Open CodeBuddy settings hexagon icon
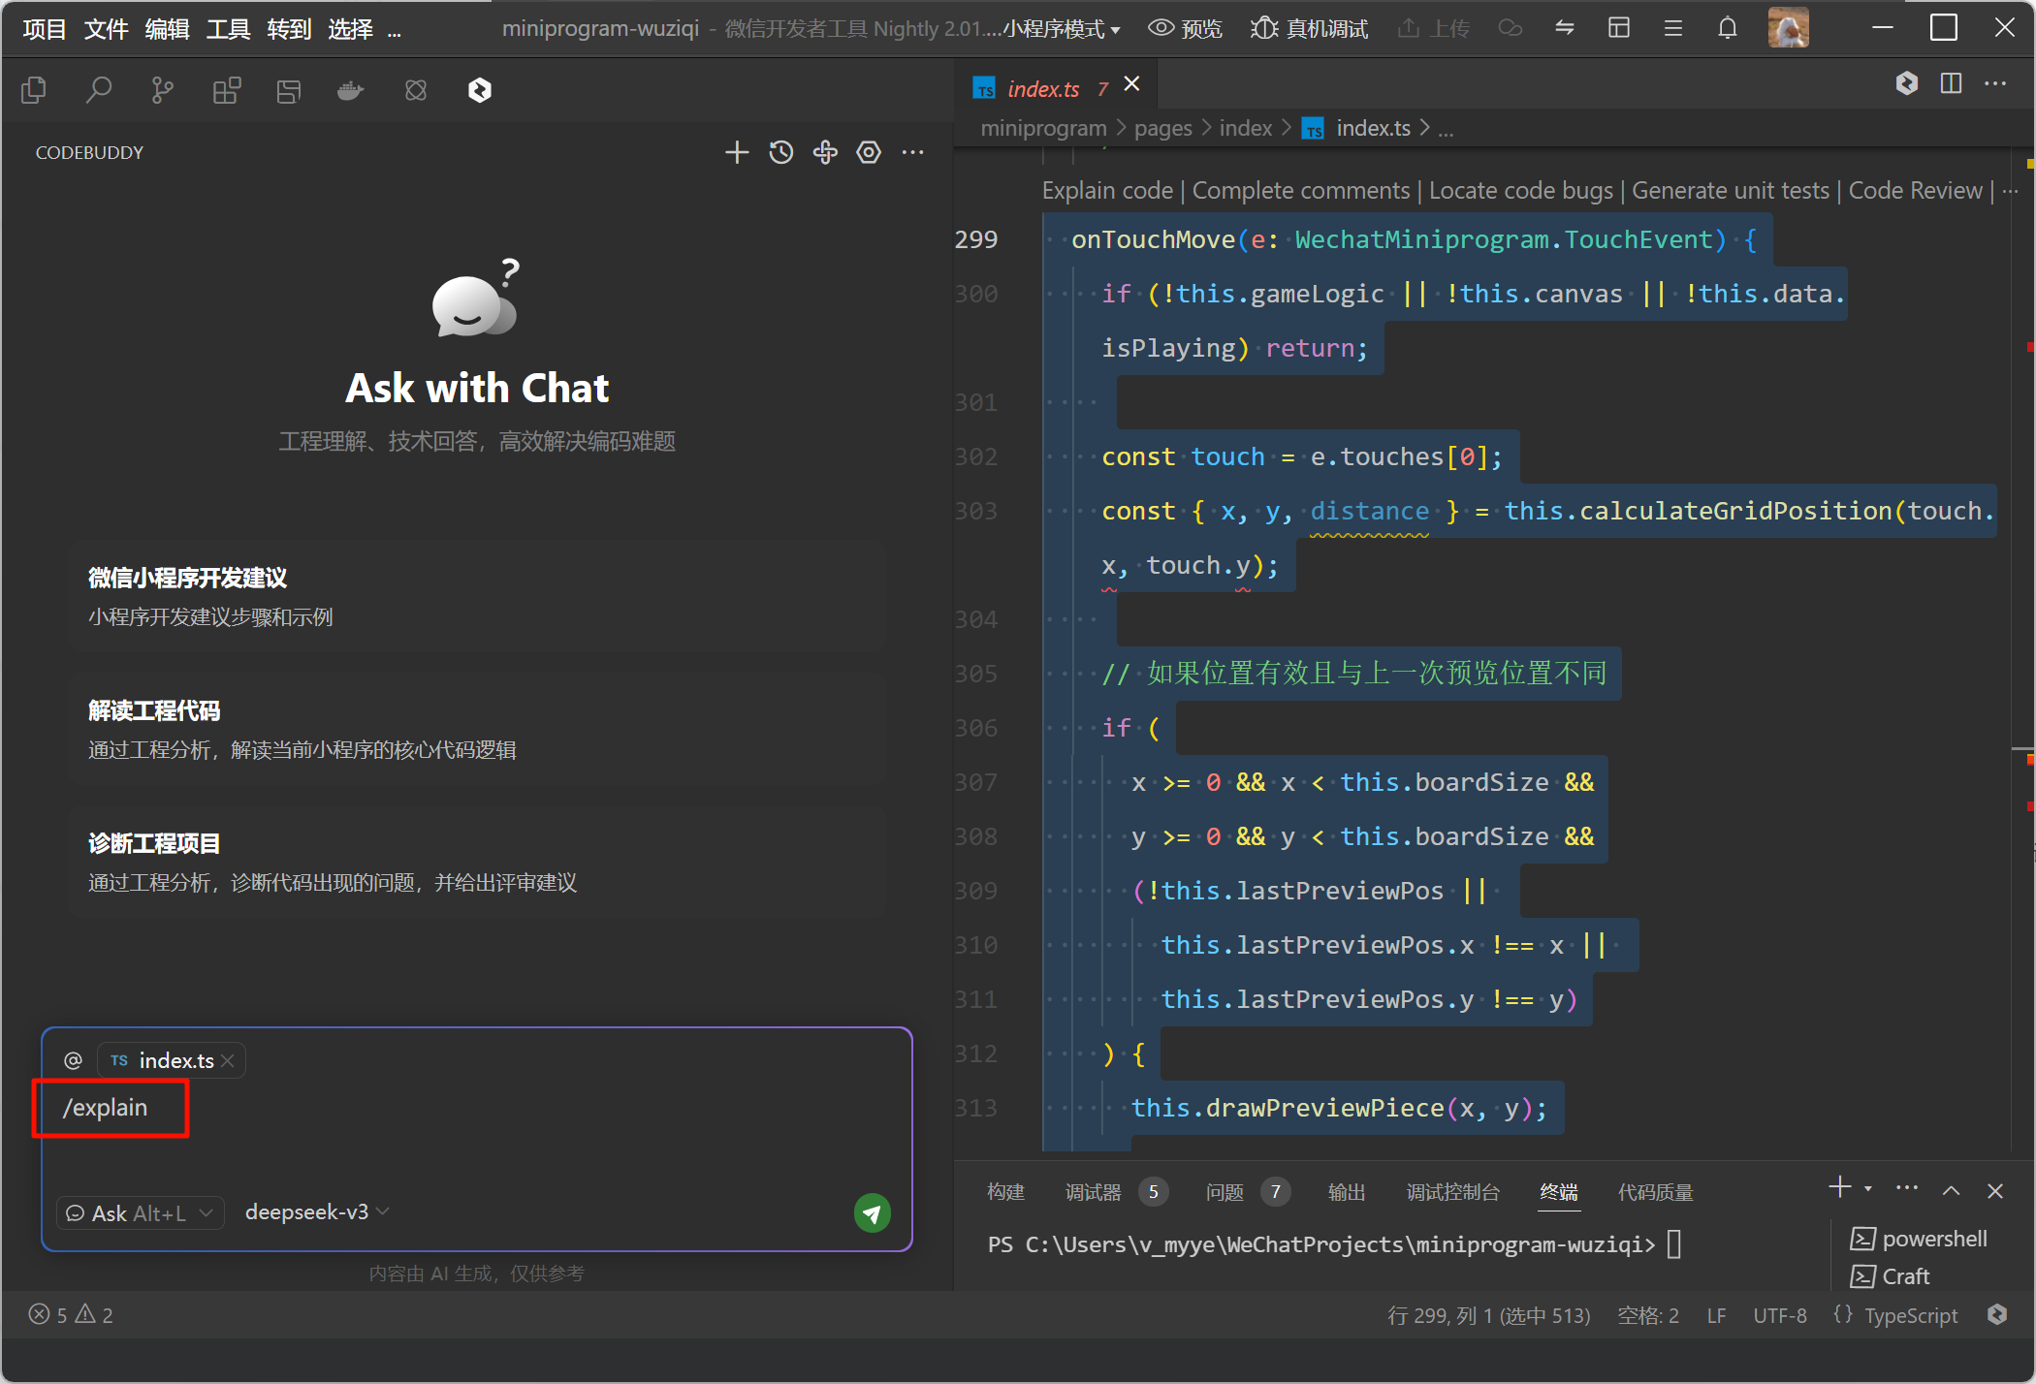The image size is (2036, 1384). (869, 152)
